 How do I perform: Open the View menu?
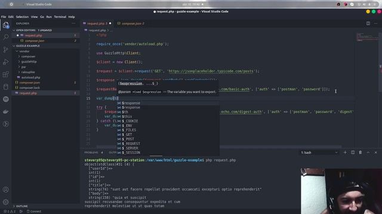[34, 17]
